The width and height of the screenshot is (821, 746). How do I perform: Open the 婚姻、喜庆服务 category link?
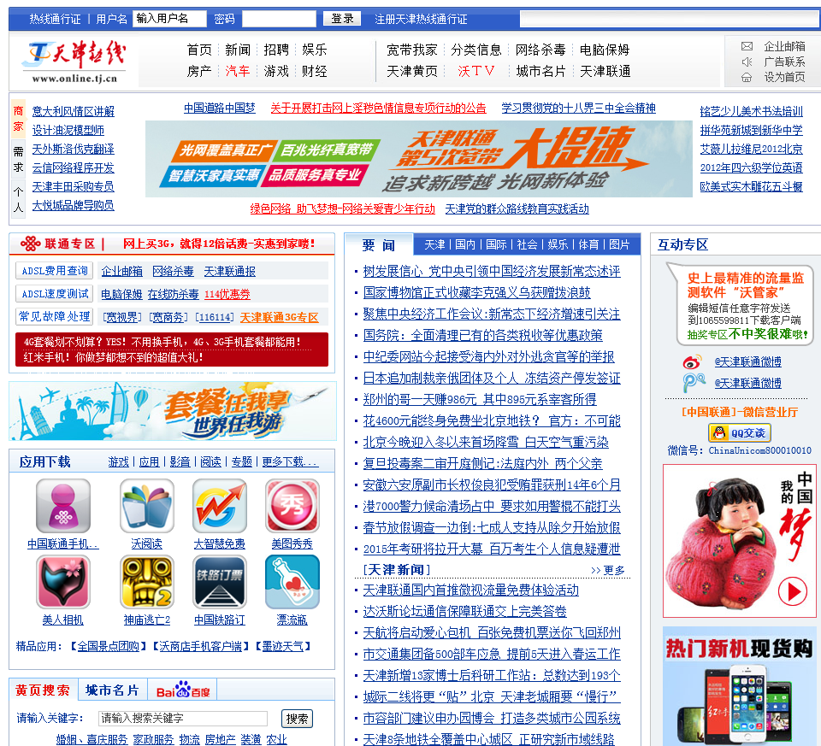point(92,739)
